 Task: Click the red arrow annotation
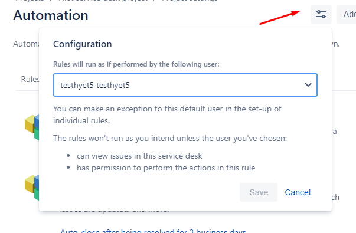(280, 18)
